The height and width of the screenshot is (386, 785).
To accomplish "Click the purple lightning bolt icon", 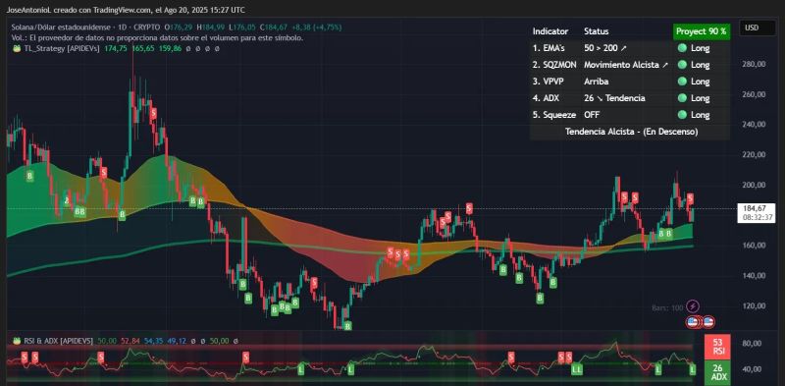I will 693,305.
